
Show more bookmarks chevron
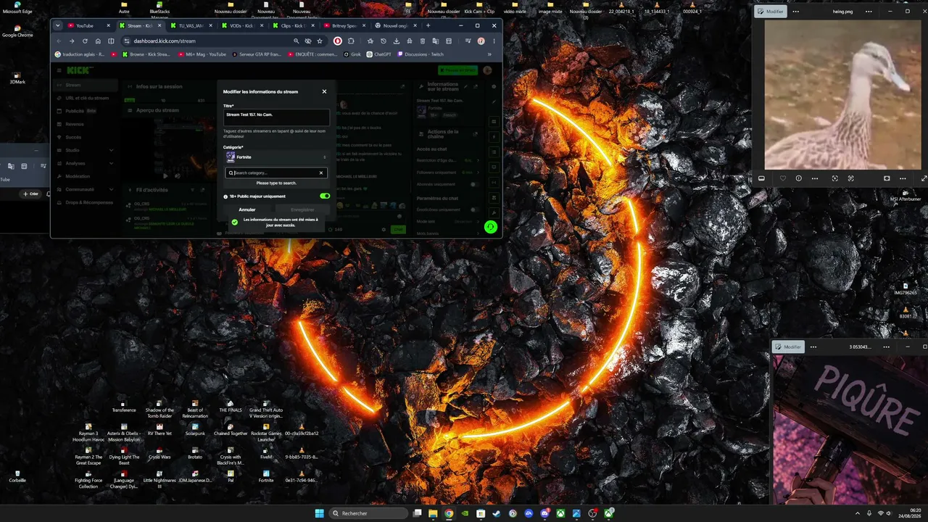point(490,54)
